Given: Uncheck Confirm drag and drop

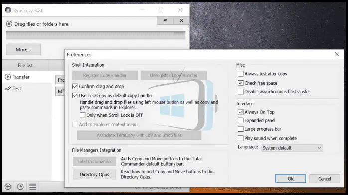Looking at the screenshot, I should tap(75, 86).
